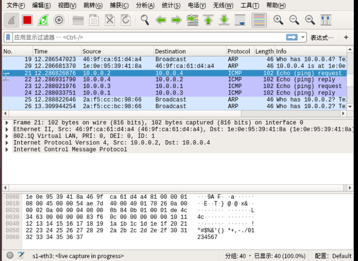The height and width of the screenshot is (261, 358).
Task: Jump to first packet icon
Action: 208,20
